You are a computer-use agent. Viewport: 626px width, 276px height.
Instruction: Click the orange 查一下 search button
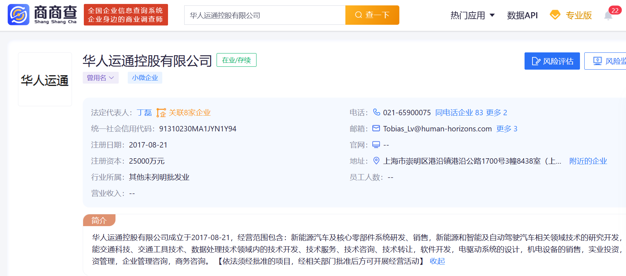(x=372, y=15)
